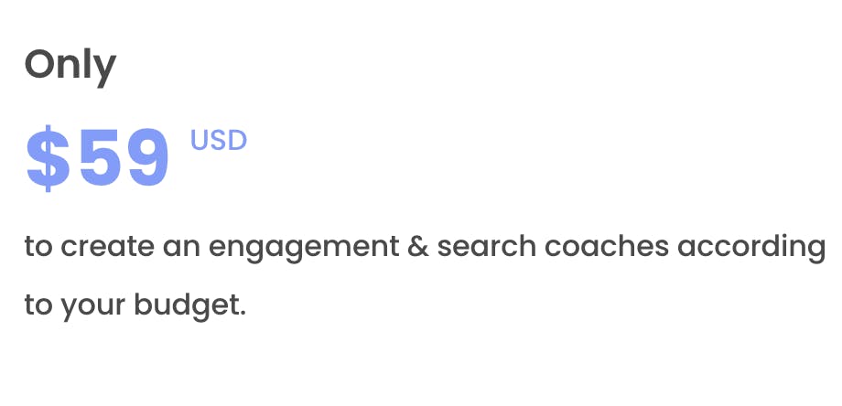Click the first "to" starting the description
Image resolution: width=842 pixels, height=406 pixels.
click(x=38, y=247)
